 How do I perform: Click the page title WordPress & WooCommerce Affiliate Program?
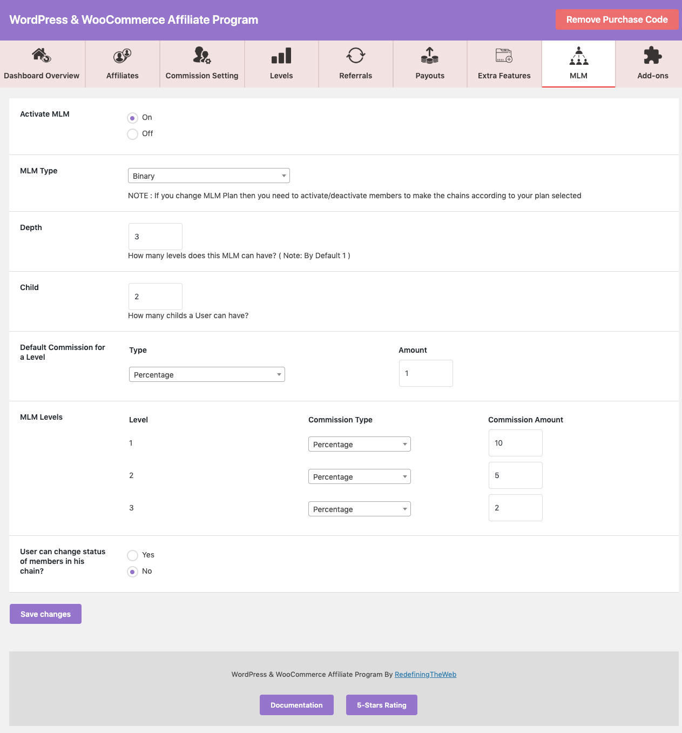point(134,20)
